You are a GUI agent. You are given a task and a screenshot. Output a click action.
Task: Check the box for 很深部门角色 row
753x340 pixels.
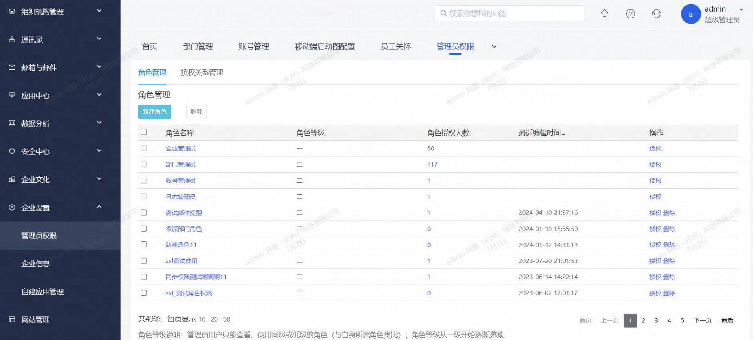tap(144, 229)
